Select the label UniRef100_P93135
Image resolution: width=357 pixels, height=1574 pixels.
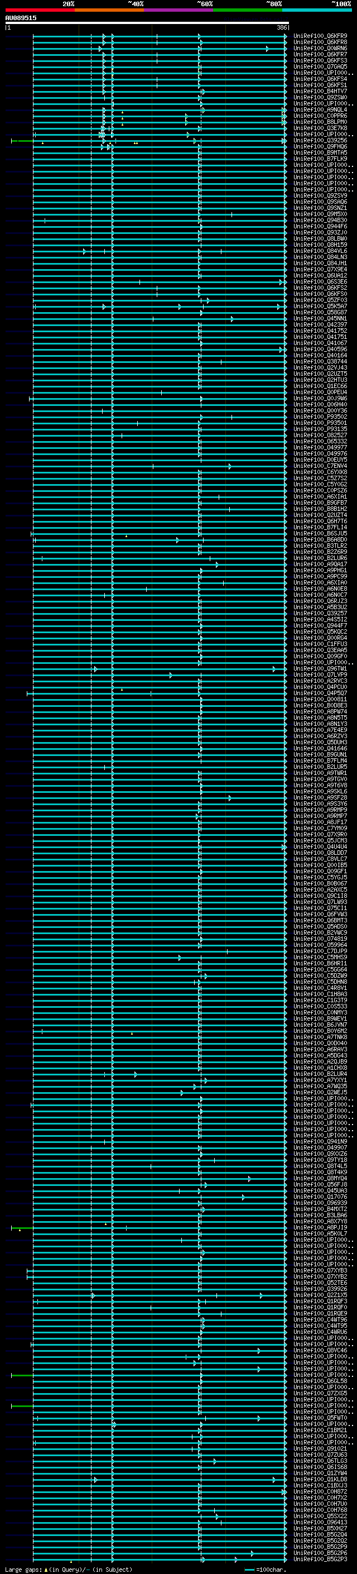pos(320,429)
